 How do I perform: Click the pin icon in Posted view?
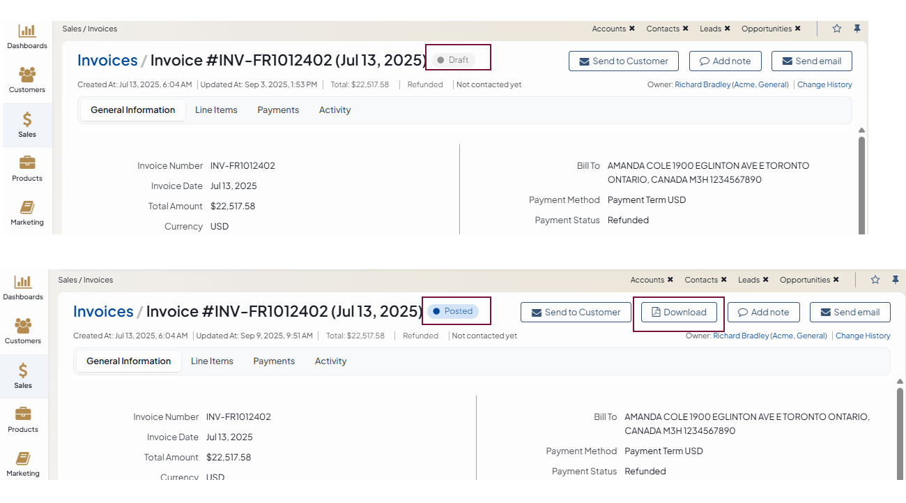[896, 280]
